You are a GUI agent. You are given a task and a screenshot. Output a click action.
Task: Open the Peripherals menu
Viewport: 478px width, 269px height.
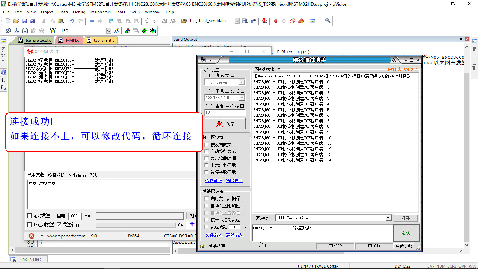coord(100,12)
